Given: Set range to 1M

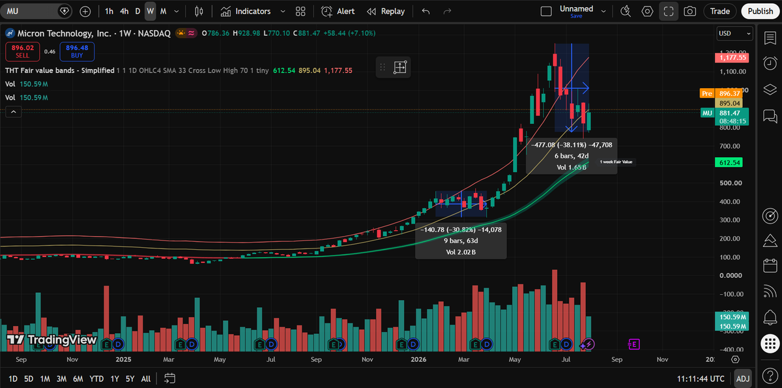Looking at the screenshot, I should click(x=45, y=378).
